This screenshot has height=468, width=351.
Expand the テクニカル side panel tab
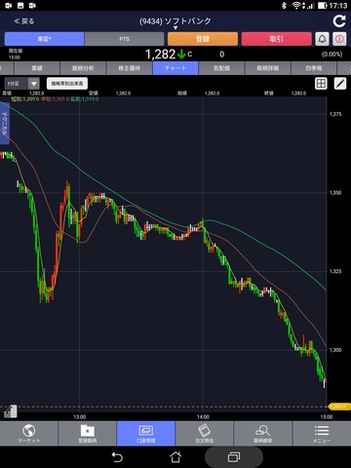[x=5, y=123]
